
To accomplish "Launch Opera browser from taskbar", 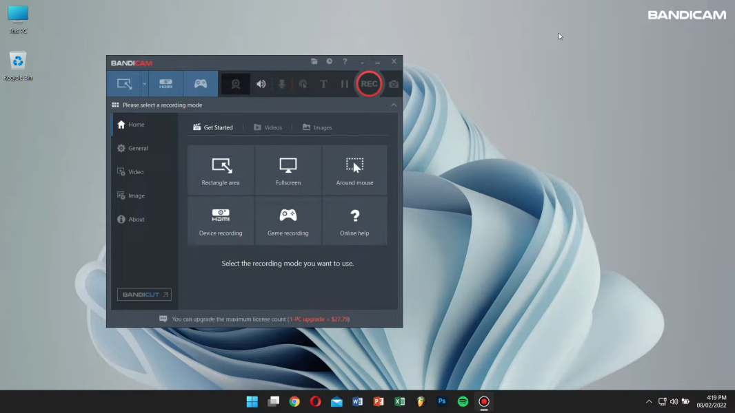I will point(316,401).
